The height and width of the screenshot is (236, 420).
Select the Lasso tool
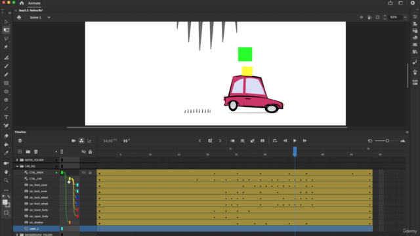click(6, 39)
